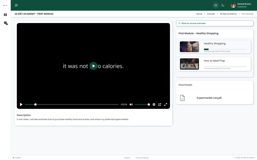Click the JD Diet logo in sidebar
The height and width of the screenshot is (160, 257).
(5, 5)
